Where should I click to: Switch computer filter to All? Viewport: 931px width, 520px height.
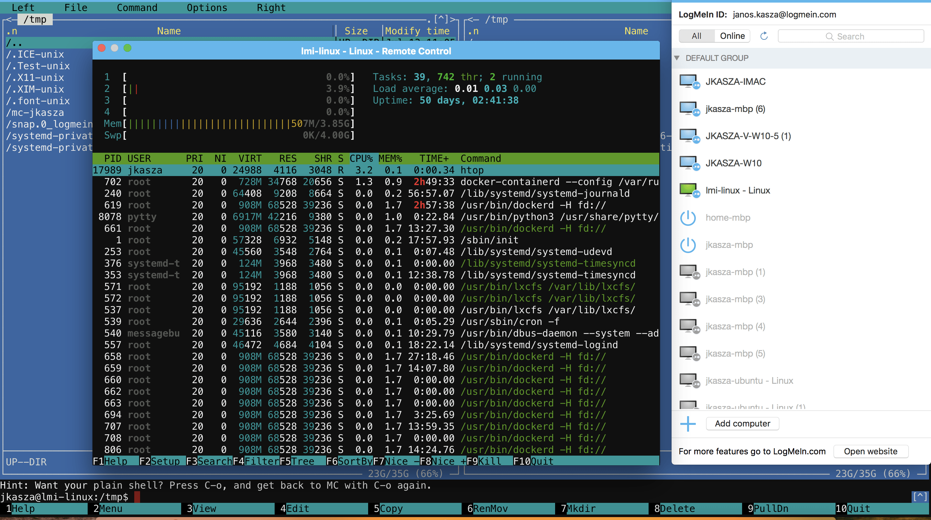(x=696, y=36)
